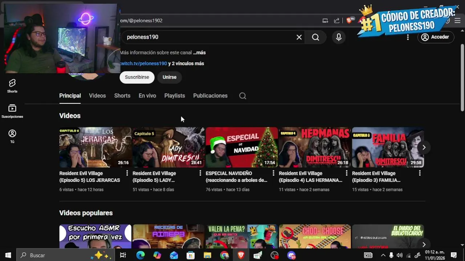Launch Microsoft Edge from taskbar
The width and height of the screenshot is (465, 261).
(140, 255)
